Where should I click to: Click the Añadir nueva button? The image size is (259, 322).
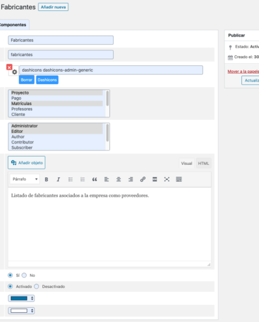pos(53,7)
